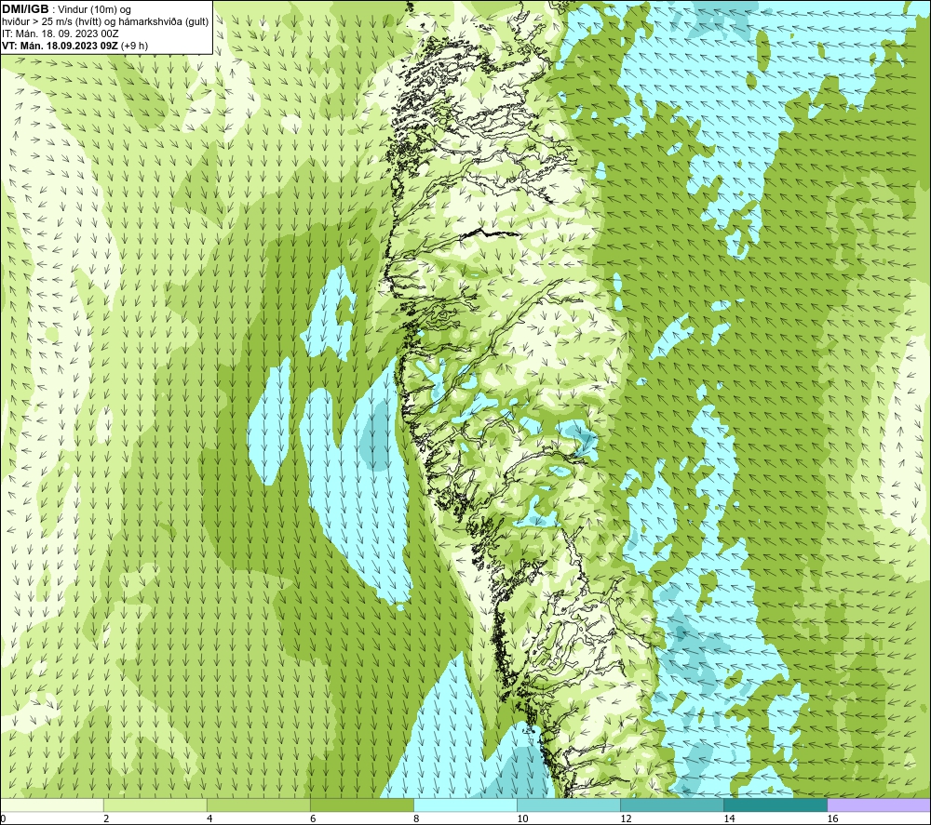The image size is (931, 825).
Task: Click the 'IT: Mán. 18. 09. 2023 00Z' line
Action: coord(61,33)
